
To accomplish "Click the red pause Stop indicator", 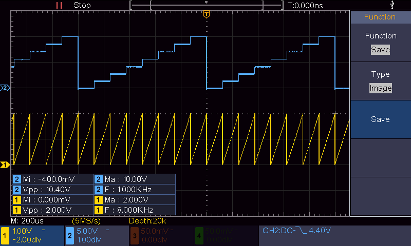I will click(59, 5).
